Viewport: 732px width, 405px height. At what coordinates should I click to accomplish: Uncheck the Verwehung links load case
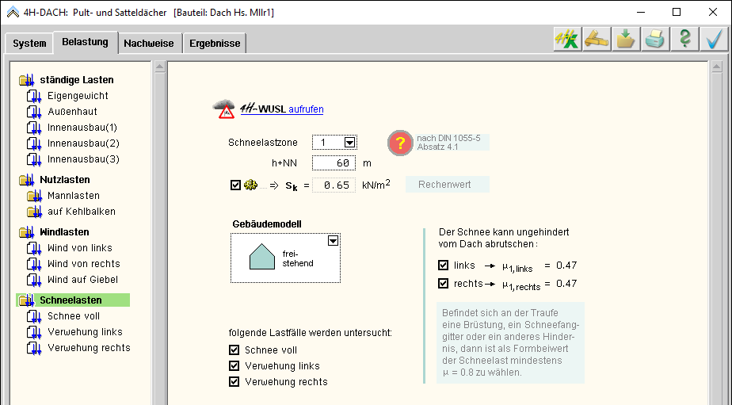click(234, 365)
